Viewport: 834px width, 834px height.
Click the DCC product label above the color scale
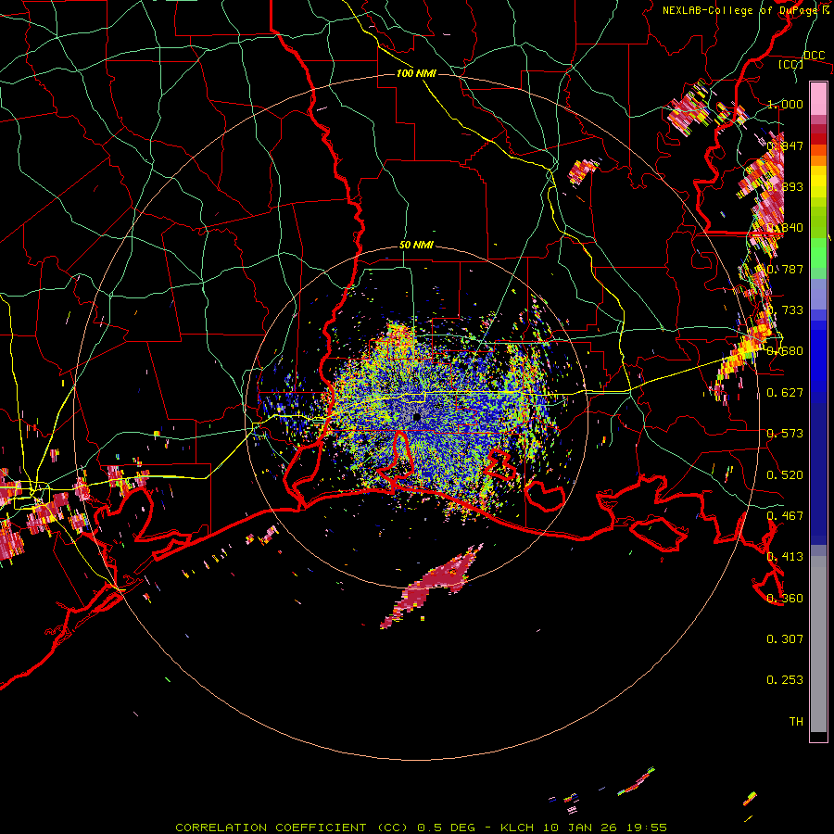coord(814,56)
